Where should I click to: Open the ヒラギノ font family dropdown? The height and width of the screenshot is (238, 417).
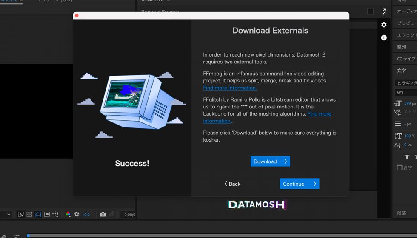pos(406,83)
